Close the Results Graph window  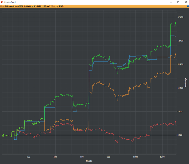click(186, 2)
